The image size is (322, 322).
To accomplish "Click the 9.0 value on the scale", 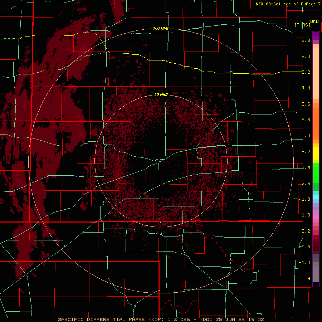I will [306, 56].
